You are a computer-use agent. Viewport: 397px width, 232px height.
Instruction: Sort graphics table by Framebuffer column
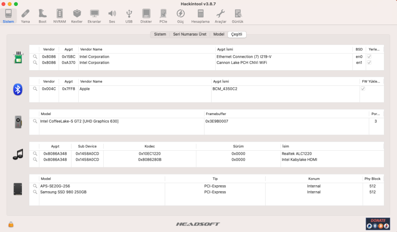pos(286,114)
